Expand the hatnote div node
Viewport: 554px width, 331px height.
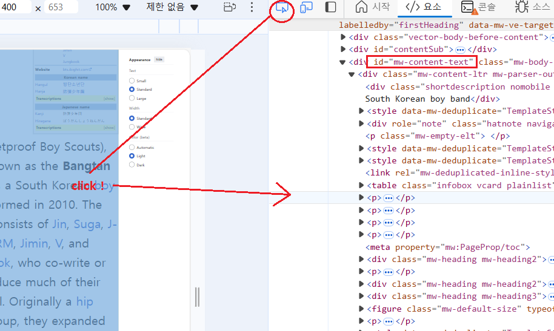click(x=361, y=123)
